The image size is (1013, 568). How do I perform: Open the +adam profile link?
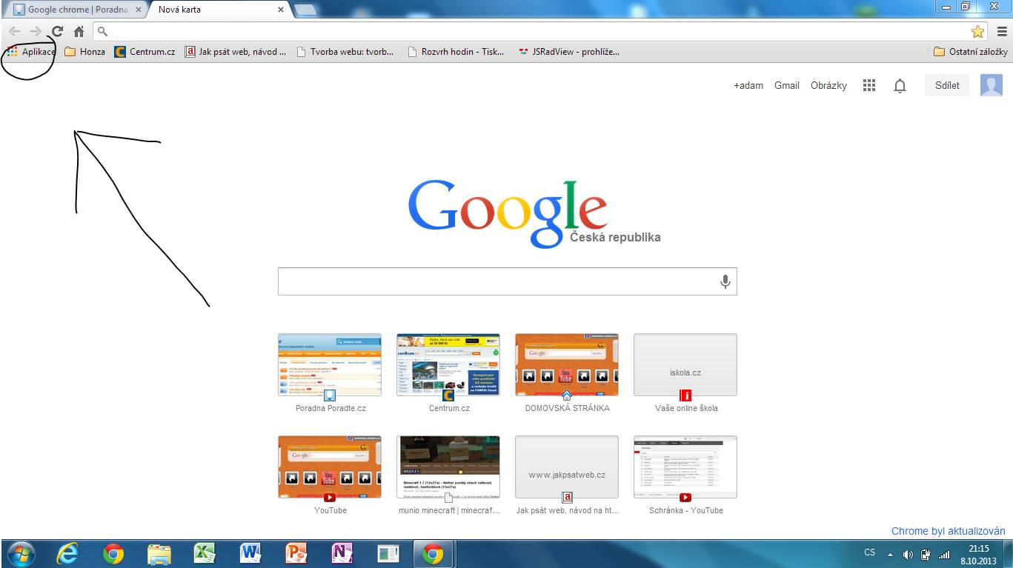pyautogui.click(x=748, y=86)
